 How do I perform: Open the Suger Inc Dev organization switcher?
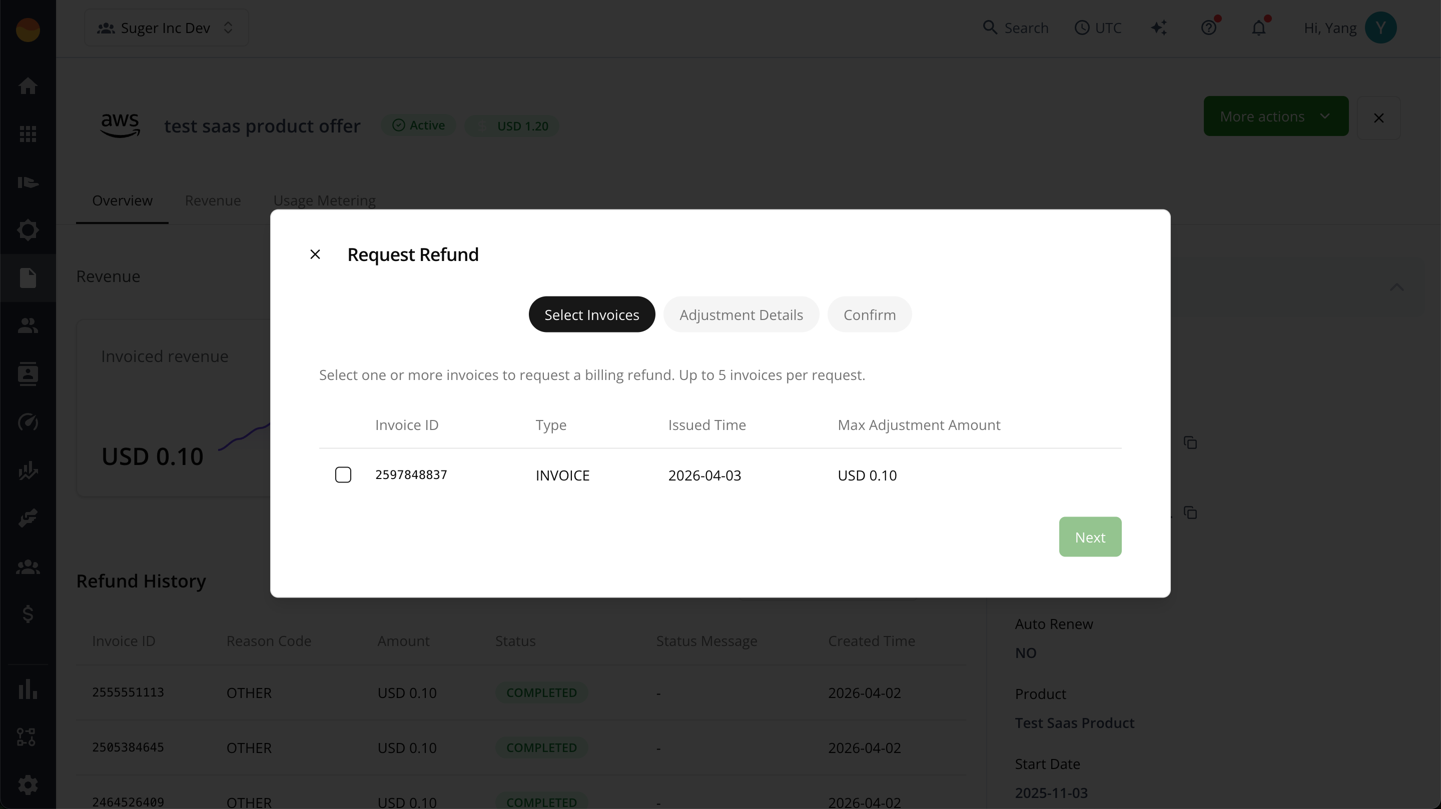(166, 27)
